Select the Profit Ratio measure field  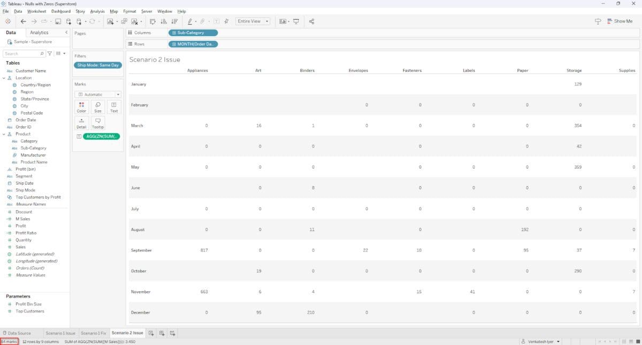26,233
